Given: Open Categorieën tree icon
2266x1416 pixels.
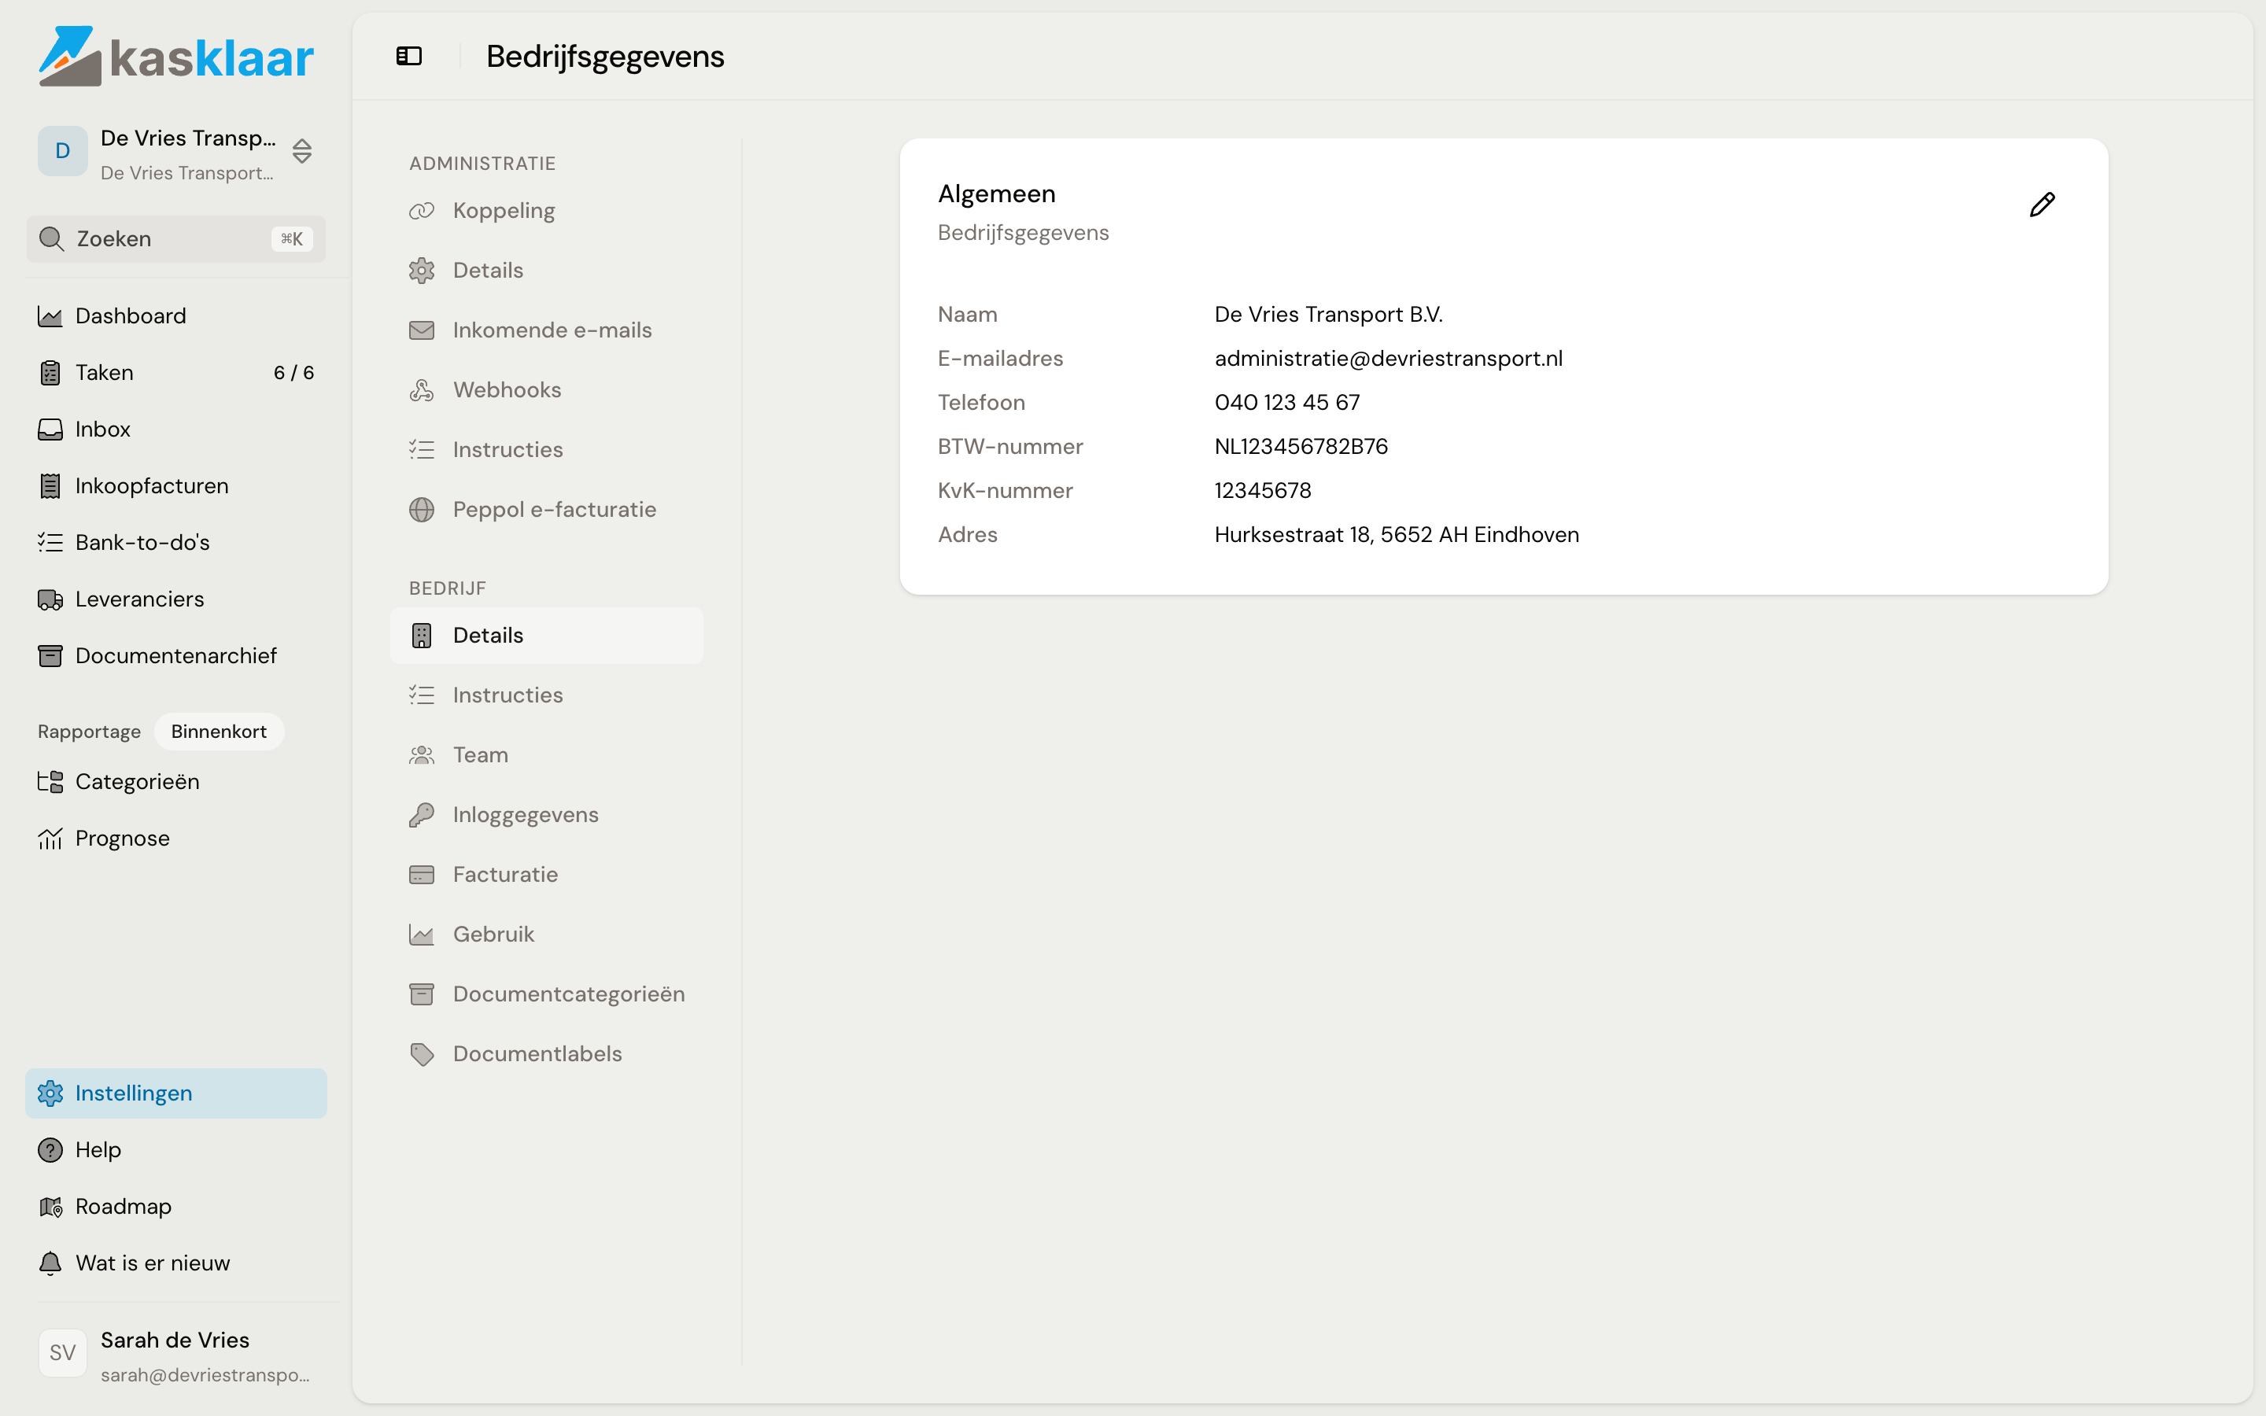Looking at the screenshot, I should pos(50,782).
